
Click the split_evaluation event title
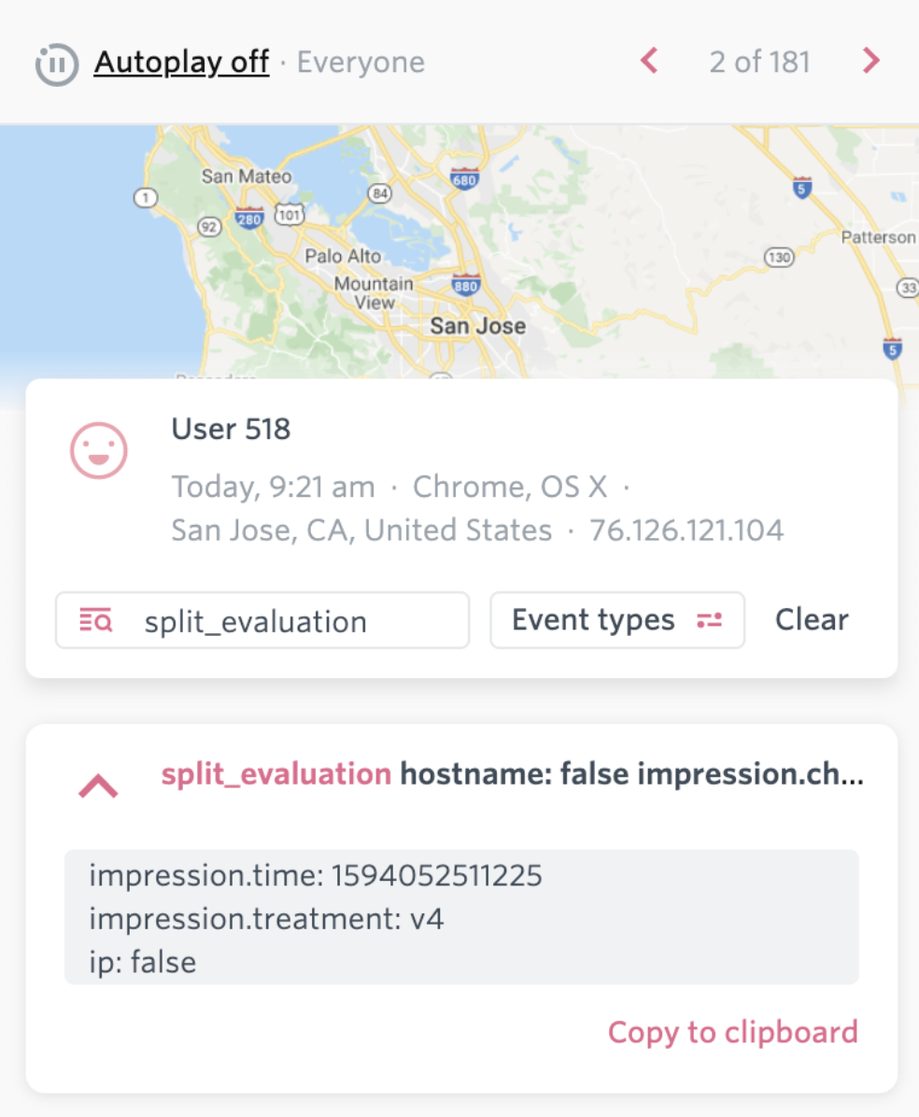coord(276,774)
